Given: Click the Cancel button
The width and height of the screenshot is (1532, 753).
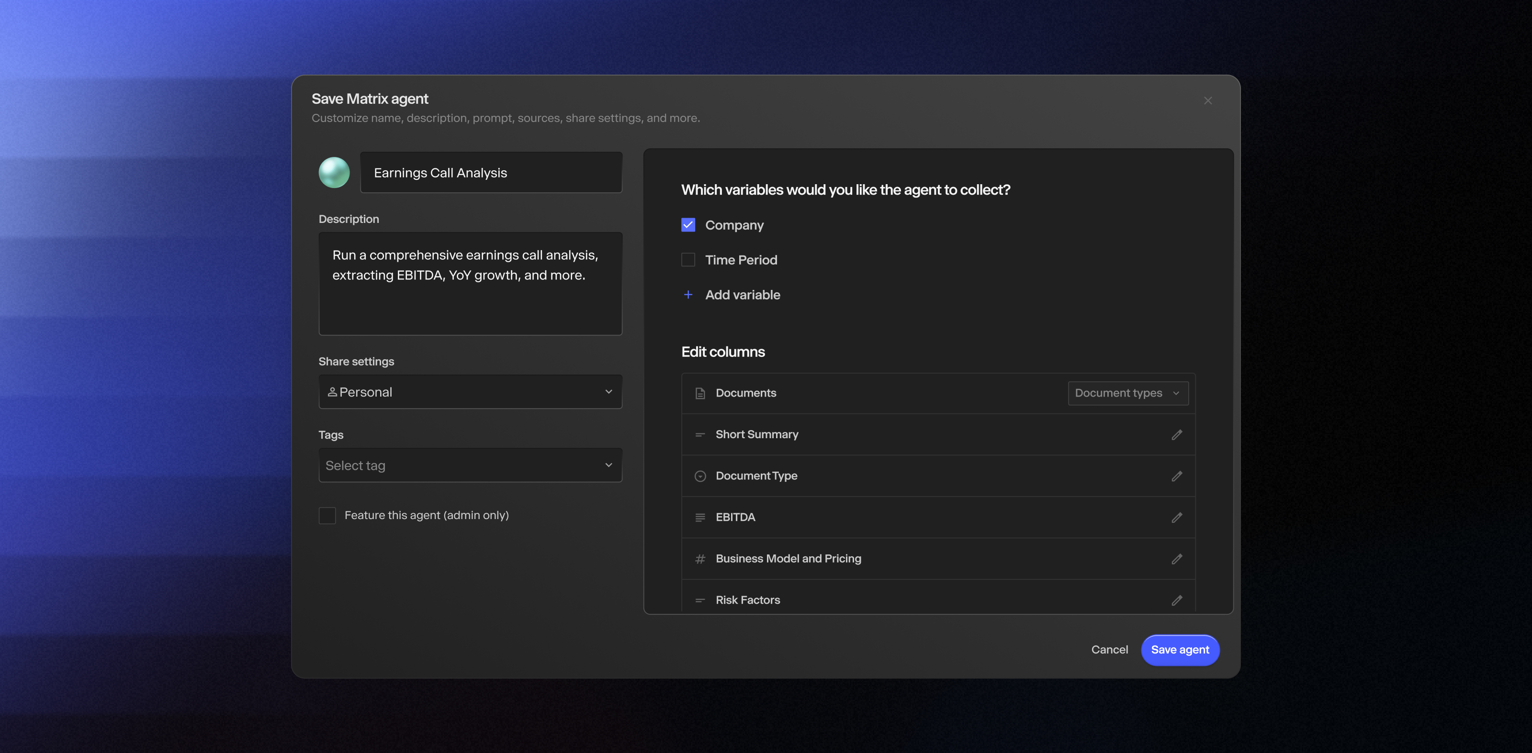Looking at the screenshot, I should click(1109, 650).
